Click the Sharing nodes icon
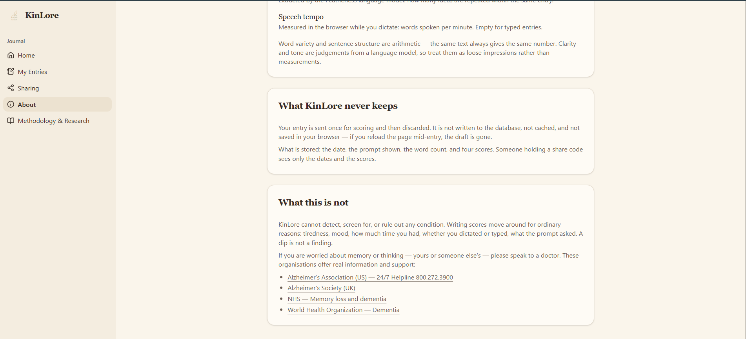 click(11, 88)
